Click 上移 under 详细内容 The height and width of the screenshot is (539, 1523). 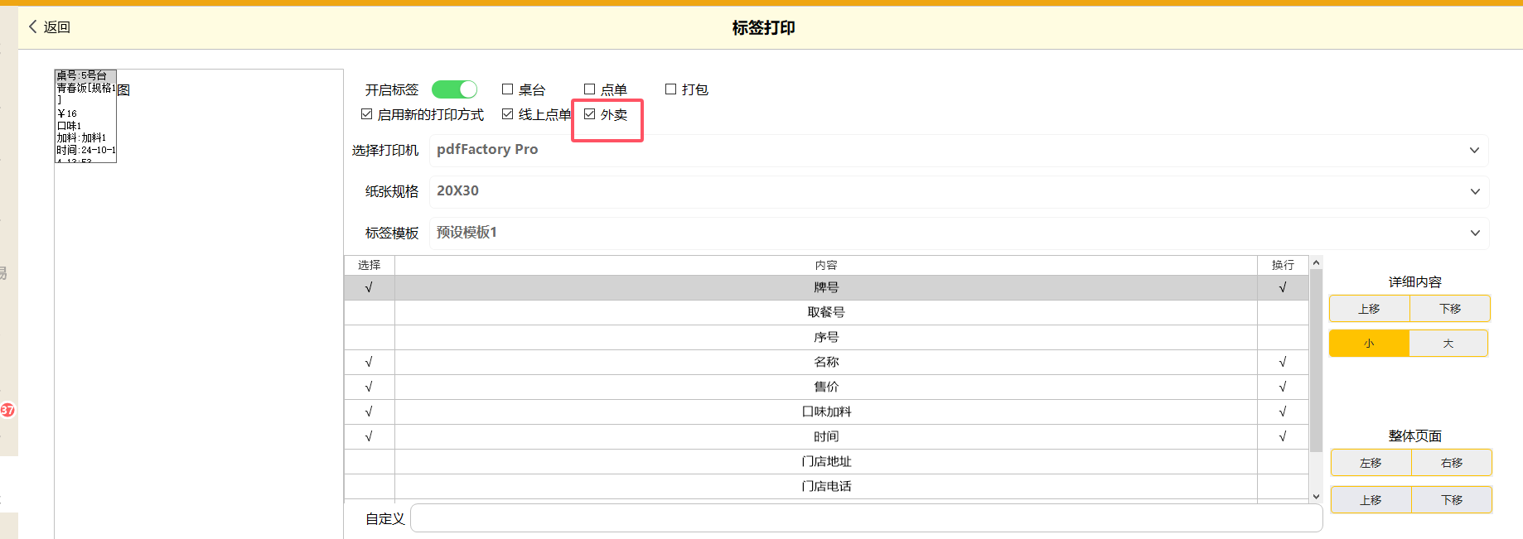tap(1369, 309)
